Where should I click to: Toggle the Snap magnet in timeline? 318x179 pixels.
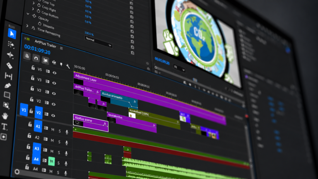[x=36, y=58]
